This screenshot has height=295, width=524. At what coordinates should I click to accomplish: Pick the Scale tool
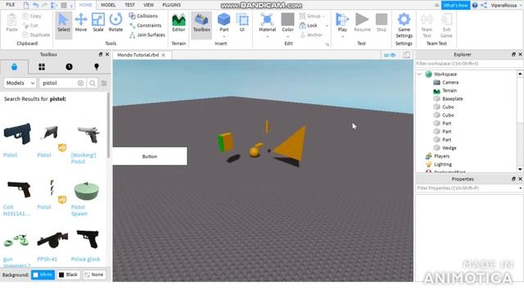tap(98, 23)
